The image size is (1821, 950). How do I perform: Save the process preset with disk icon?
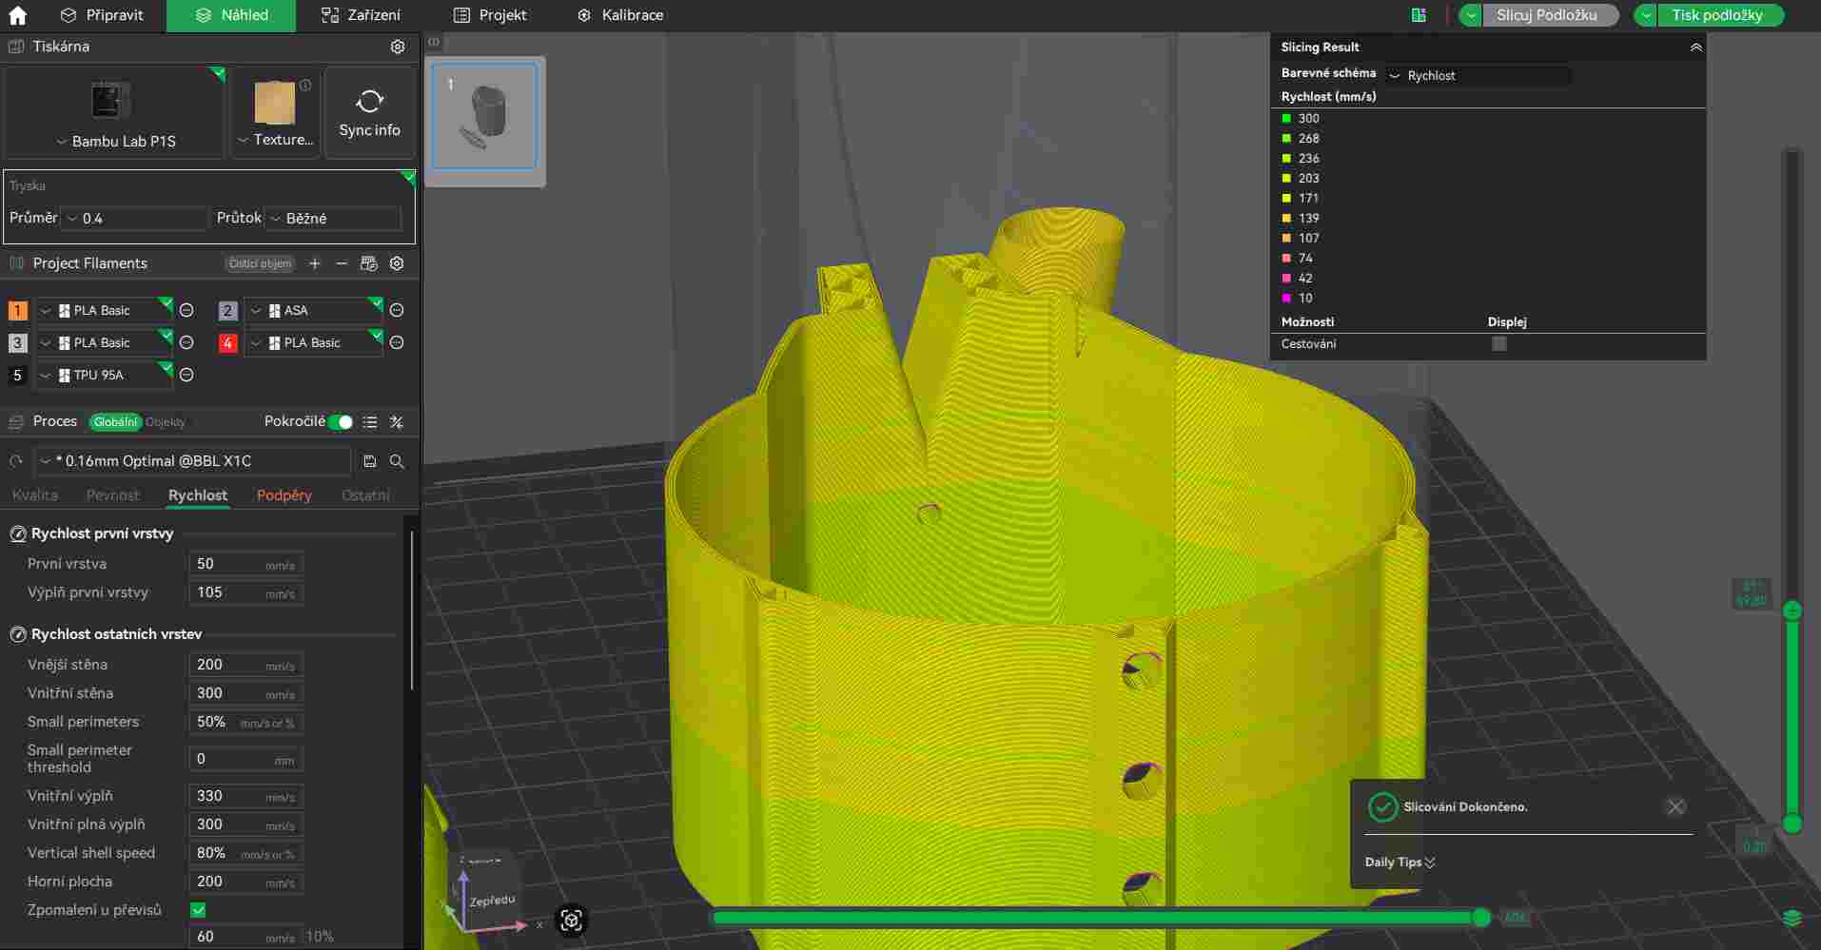click(x=370, y=461)
